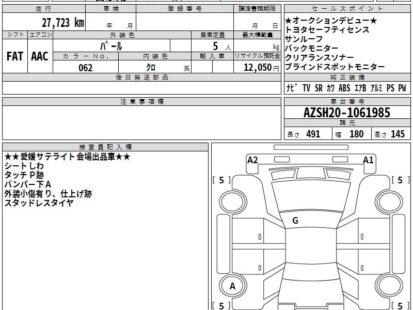Click the color number "062"

pos(86,68)
